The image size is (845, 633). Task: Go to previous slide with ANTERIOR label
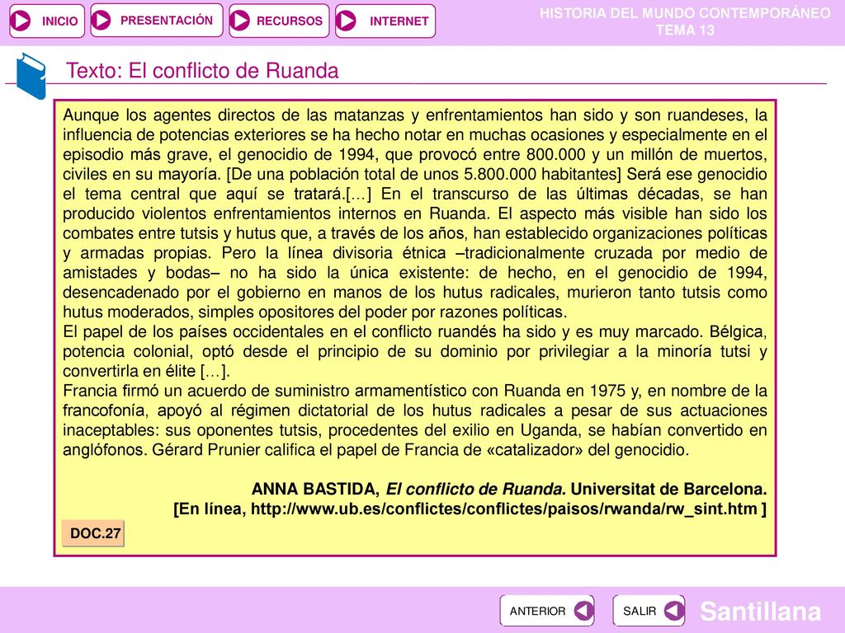point(537,611)
